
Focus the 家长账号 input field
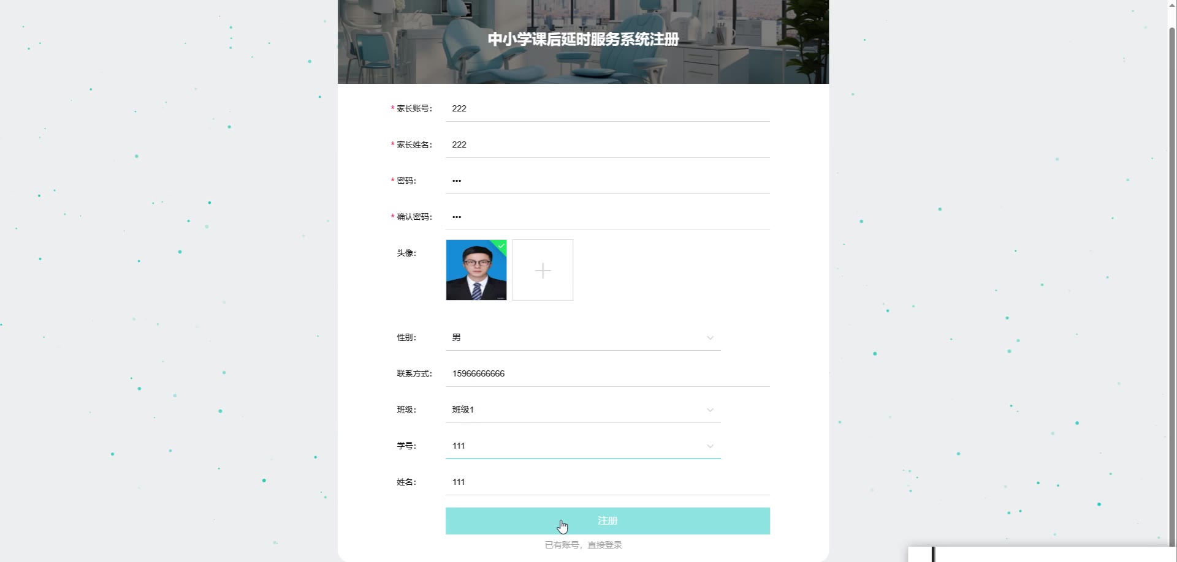608,109
